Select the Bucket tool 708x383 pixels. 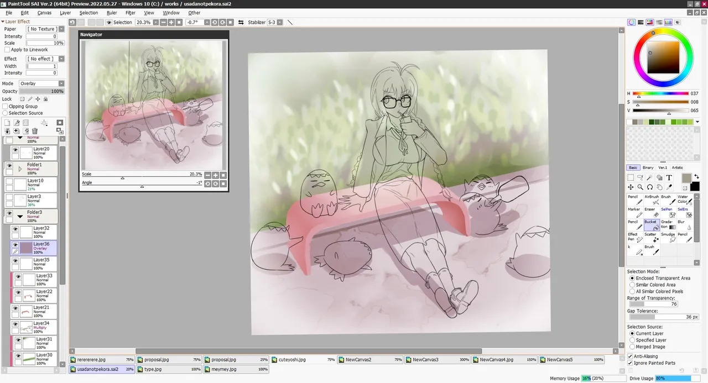tap(651, 225)
